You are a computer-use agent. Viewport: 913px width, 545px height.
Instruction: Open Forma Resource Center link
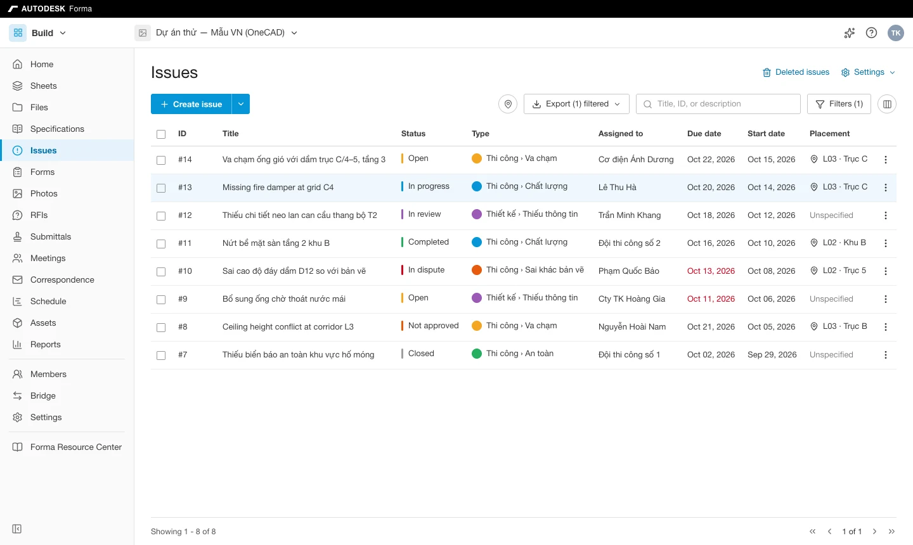click(67, 447)
